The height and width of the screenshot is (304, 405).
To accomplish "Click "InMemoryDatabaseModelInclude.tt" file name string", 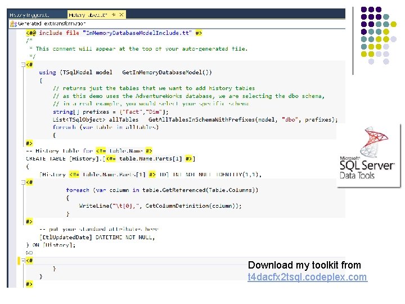I will coord(137,33).
